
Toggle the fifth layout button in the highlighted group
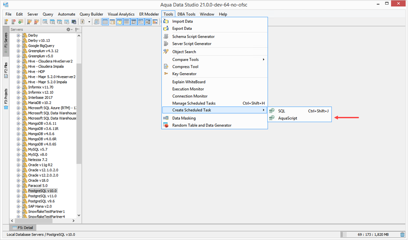(x=134, y=22)
